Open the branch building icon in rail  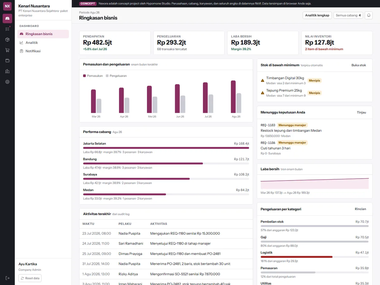click(x=7, y=71)
